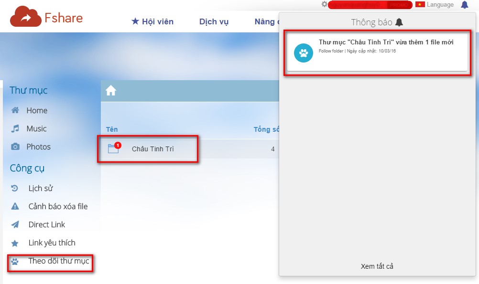Screen dimensions: 479x284
Task: Open the settings gear icon
Action: coord(325,4)
